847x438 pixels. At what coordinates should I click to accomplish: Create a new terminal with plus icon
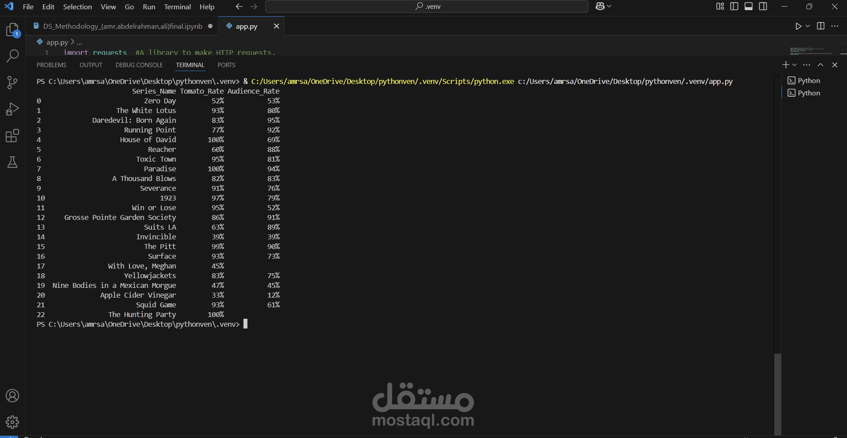click(786, 65)
